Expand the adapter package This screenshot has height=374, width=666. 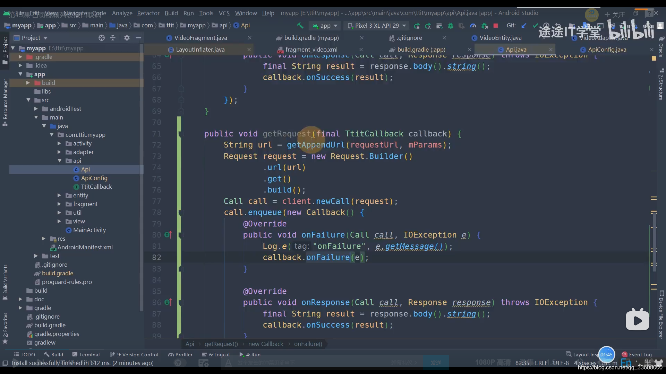[59, 152]
